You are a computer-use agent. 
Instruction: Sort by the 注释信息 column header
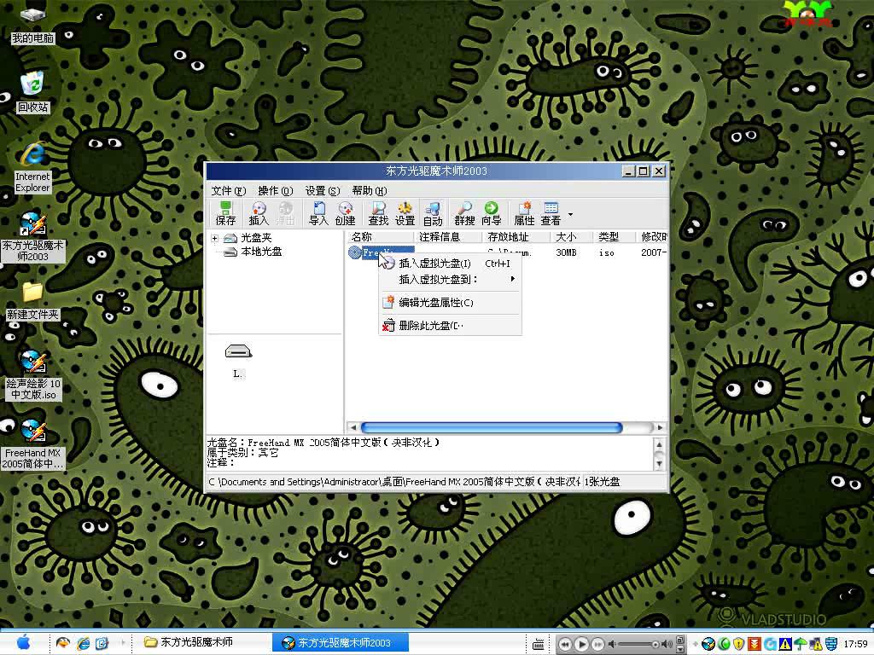coord(448,237)
